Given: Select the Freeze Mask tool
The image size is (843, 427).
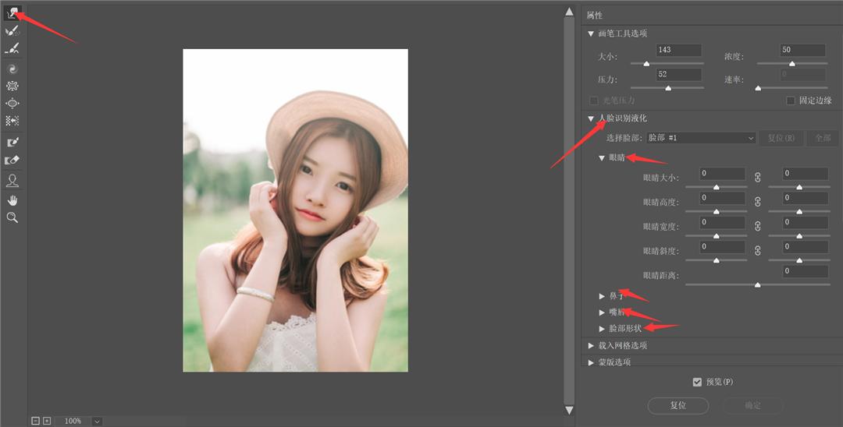Looking at the screenshot, I should [12, 142].
